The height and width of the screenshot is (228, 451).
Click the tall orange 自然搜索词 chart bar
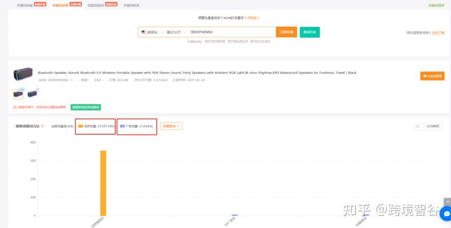(x=103, y=183)
